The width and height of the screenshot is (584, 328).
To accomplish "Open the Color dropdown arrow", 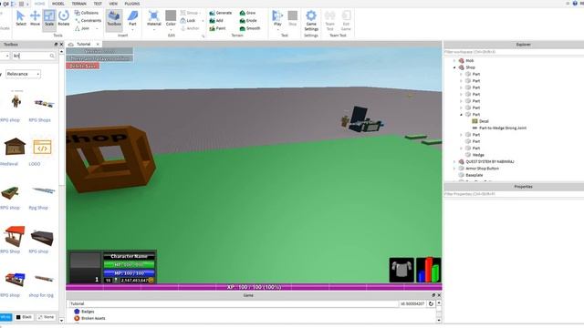I will 171,29.
